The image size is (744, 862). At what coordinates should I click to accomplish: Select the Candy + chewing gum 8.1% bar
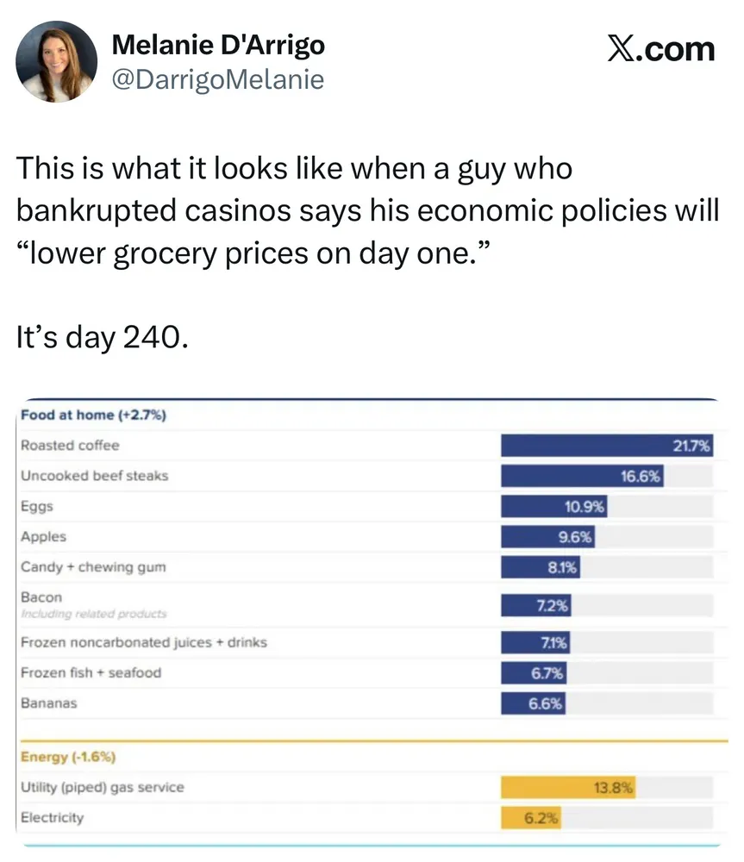tap(541, 566)
